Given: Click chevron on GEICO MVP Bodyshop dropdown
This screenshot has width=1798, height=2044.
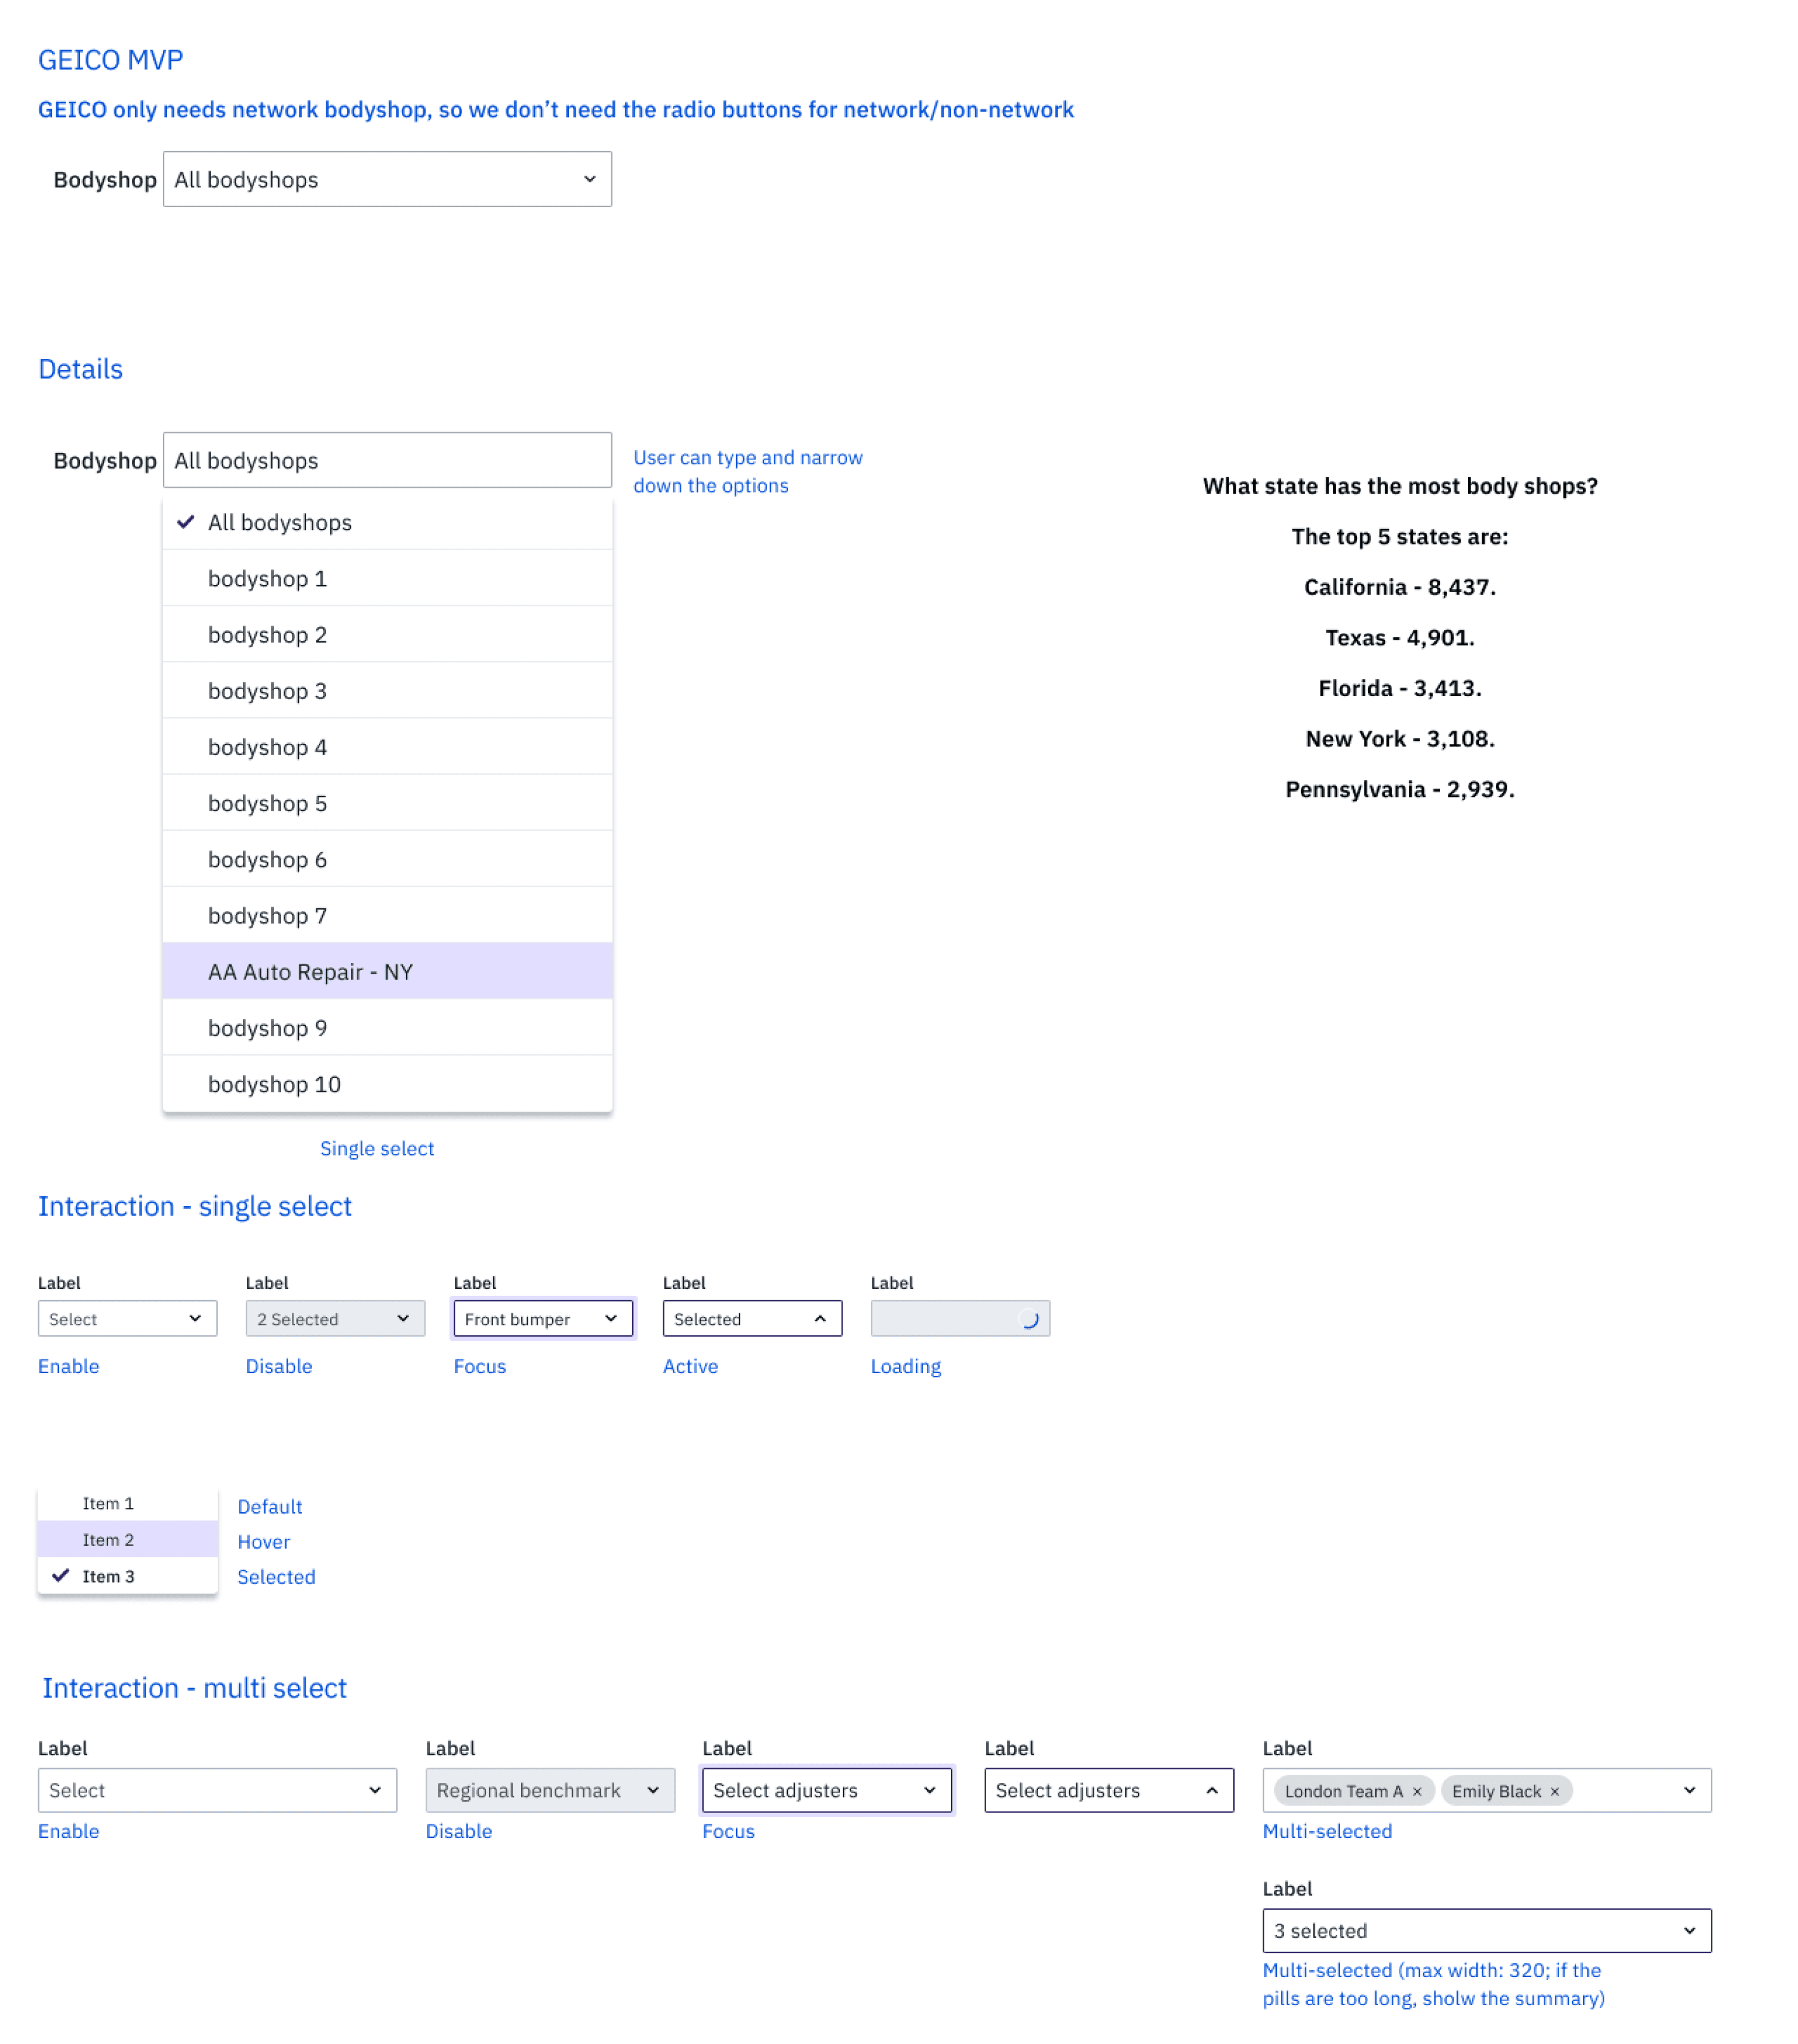Looking at the screenshot, I should click(x=590, y=179).
